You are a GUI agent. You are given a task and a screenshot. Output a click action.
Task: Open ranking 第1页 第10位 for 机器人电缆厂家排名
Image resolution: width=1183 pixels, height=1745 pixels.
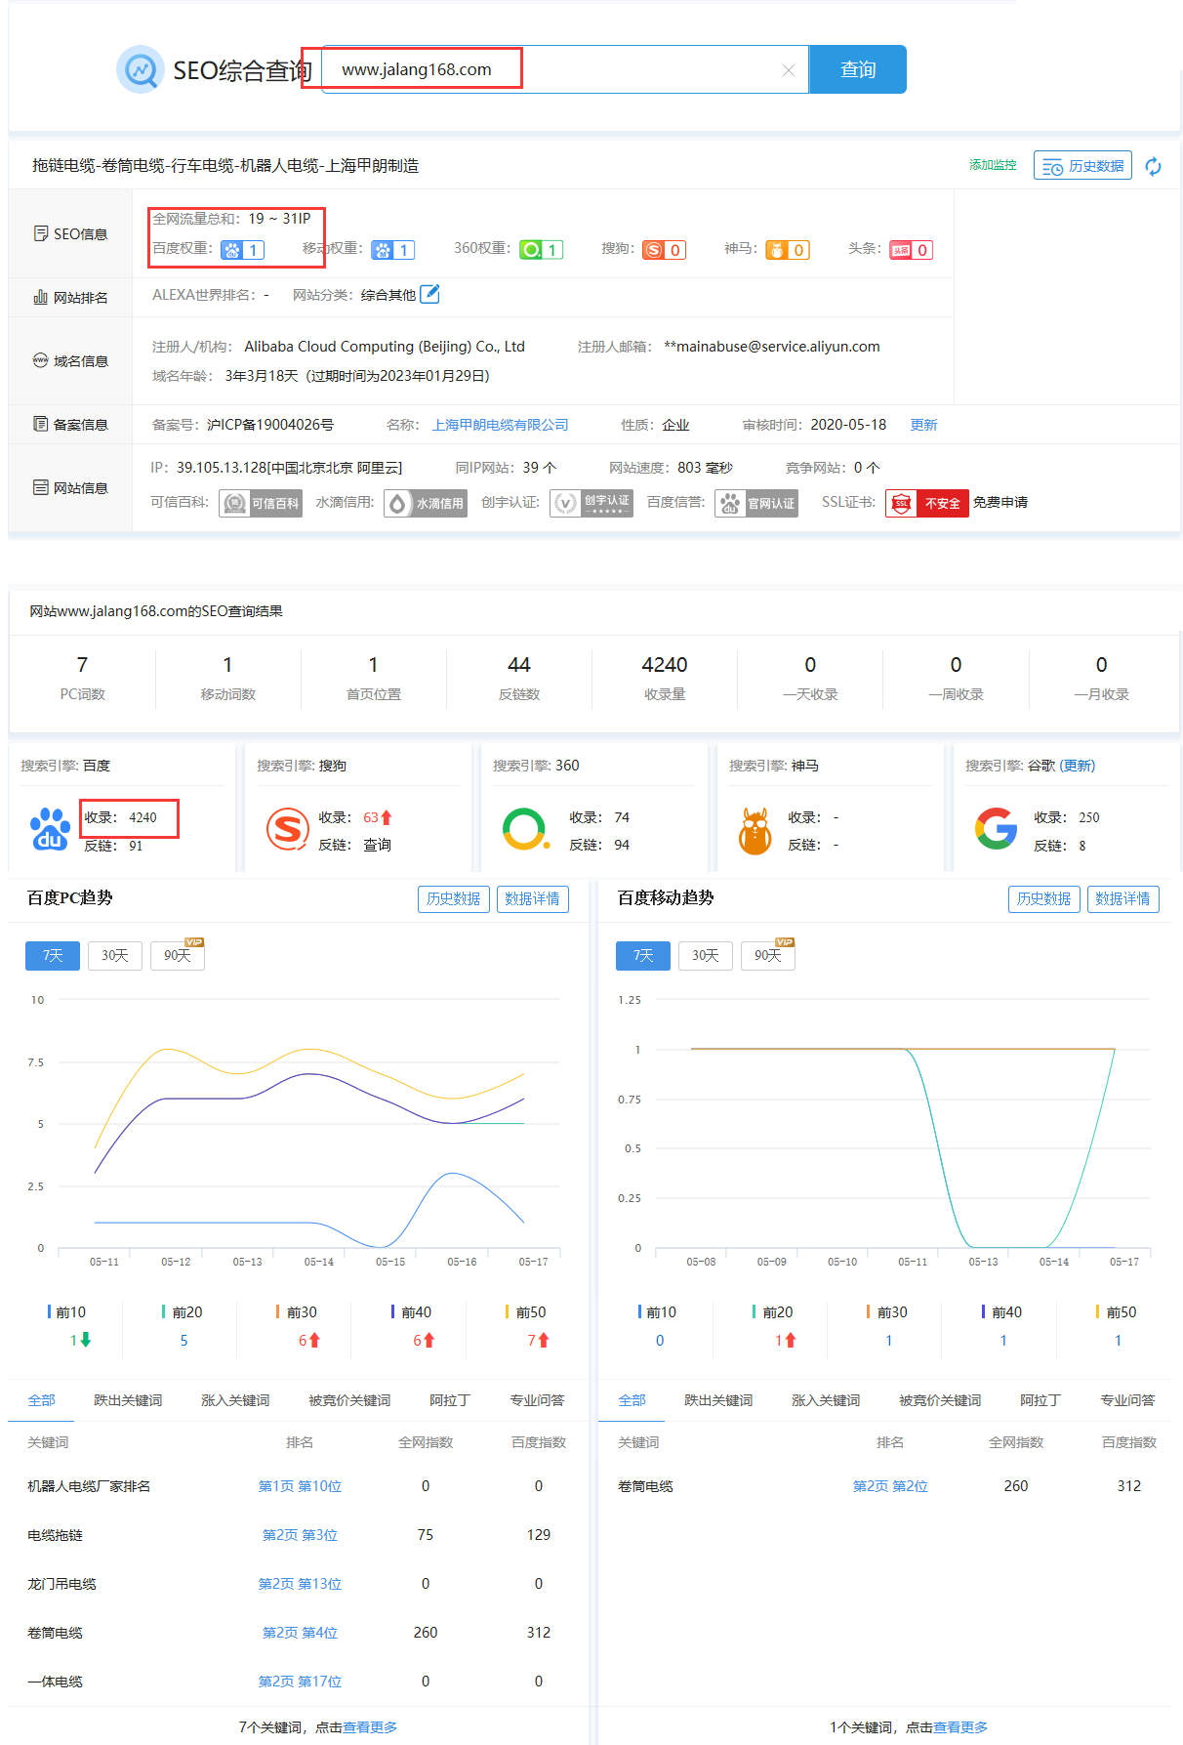click(300, 1486)
